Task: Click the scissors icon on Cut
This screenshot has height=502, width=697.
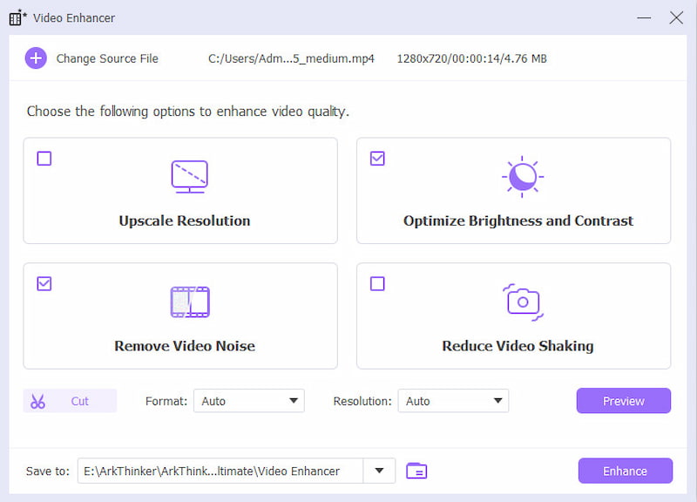Action: pos(37,401)
